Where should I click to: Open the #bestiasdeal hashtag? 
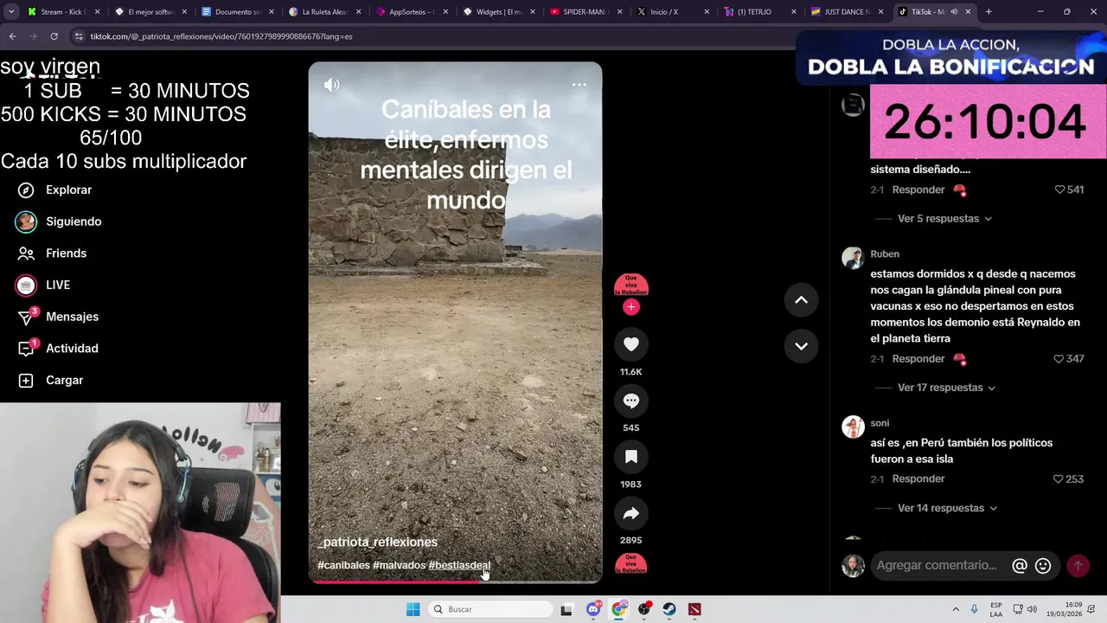[x=459, y=565]
